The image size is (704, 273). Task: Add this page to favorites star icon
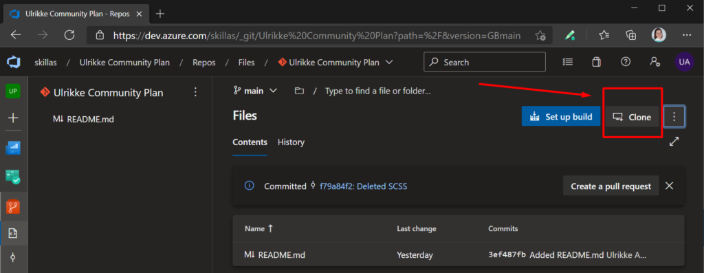click(540, 35)
